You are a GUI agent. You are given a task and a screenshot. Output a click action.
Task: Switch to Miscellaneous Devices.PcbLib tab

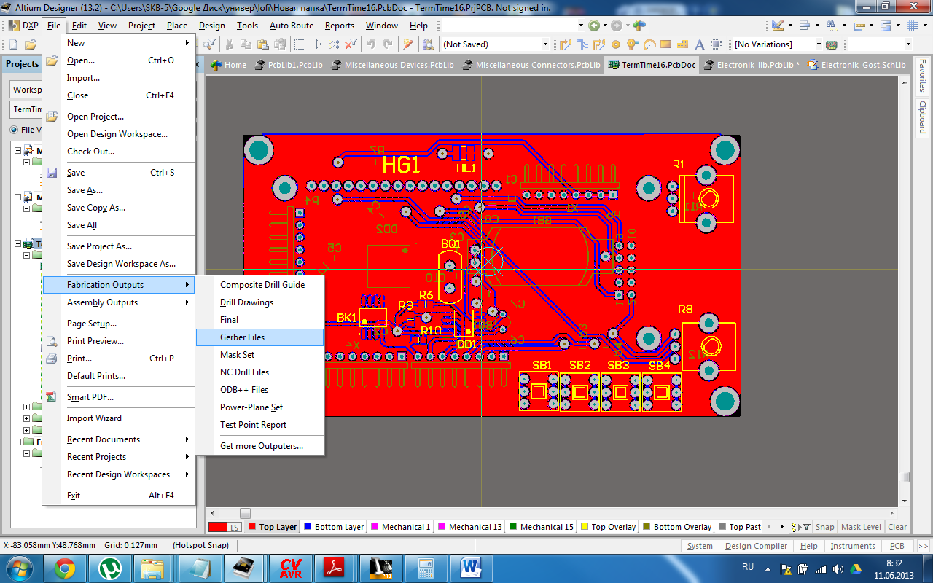pos(392,65)
